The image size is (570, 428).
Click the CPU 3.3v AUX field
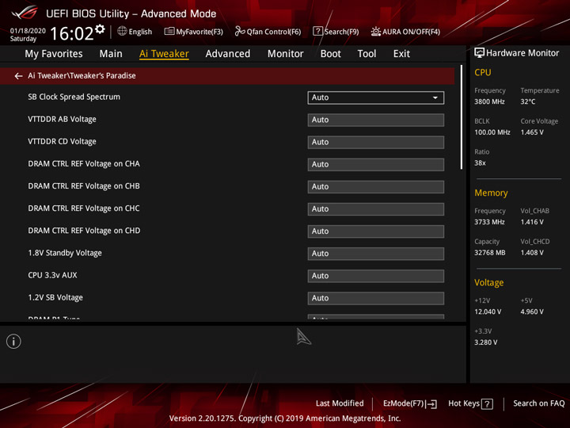click(375, 276)
